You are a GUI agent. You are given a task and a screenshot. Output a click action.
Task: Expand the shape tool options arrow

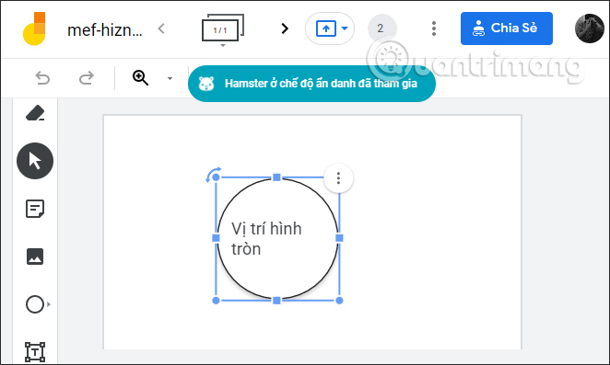point(49,304)
